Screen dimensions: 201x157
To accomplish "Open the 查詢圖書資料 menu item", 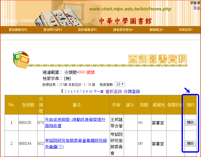I will coord(18,30).
